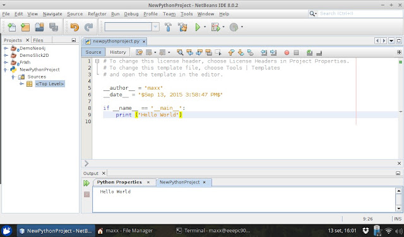404x237 pixels.
Task: Open the Debug menu
Action: pyautogui.click(x=131, y=14)
